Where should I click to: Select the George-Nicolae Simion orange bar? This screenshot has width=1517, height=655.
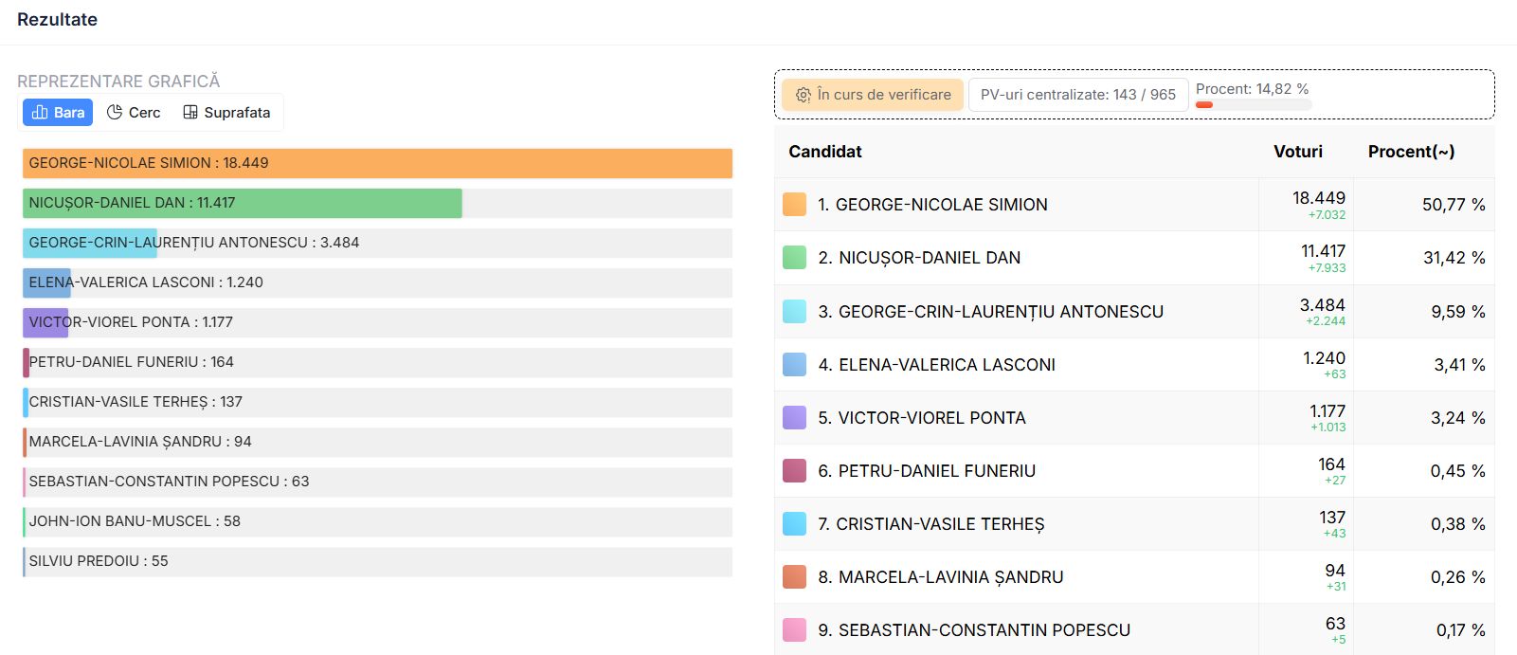(x=377, y=163)
